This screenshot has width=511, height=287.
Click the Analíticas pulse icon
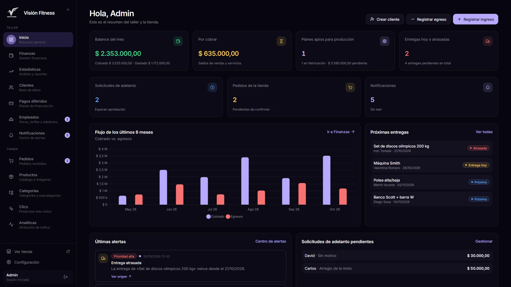pos(11,225)
